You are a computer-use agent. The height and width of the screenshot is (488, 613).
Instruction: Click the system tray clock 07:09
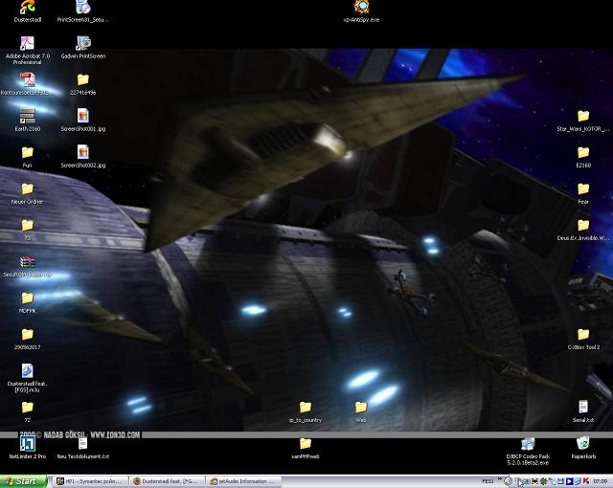click(x=600, y=481)
